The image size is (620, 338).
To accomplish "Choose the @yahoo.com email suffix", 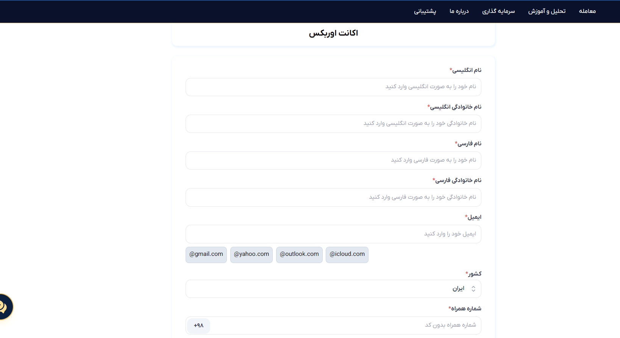I will 251,254.
